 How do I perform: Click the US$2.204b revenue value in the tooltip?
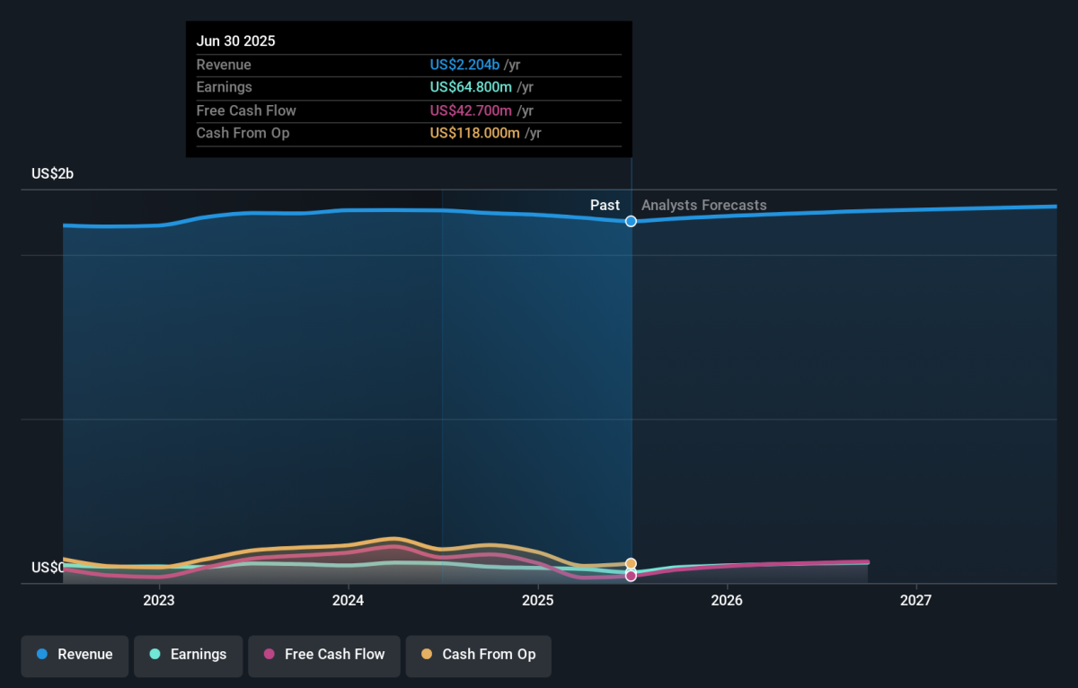(464, 65)
